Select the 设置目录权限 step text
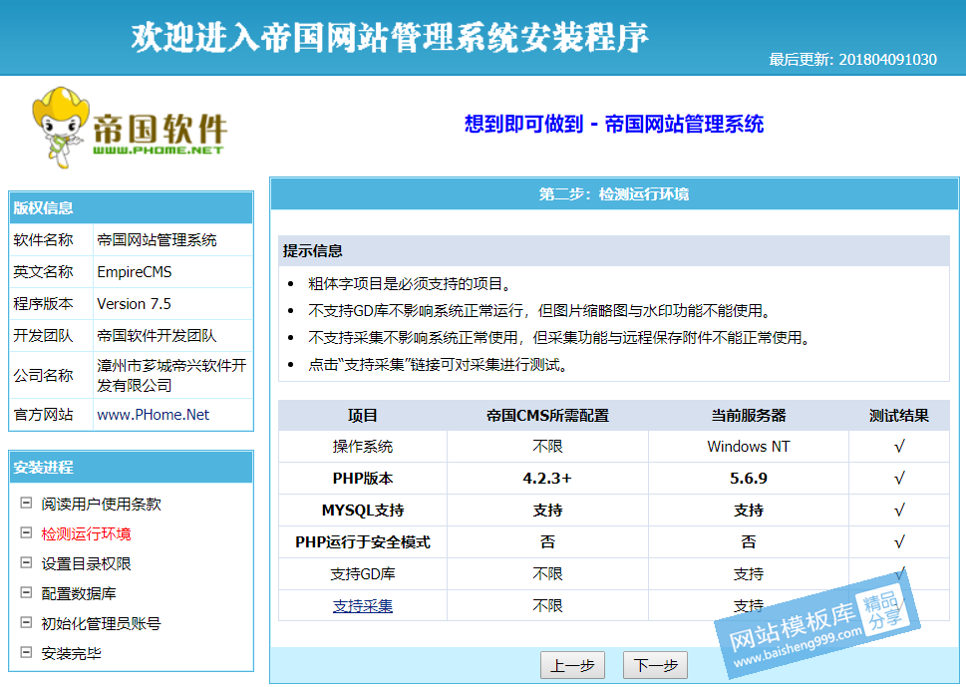 click(87, 563)
